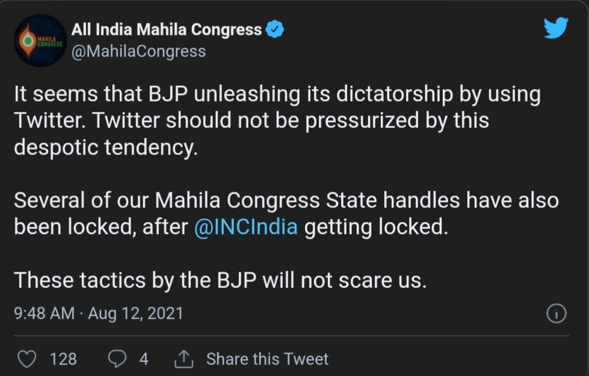589x376 pixels.
Task: Click the Aug 12, 2021 date
Action: (135, 313)
